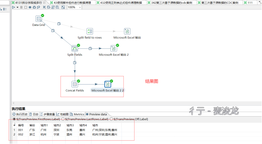Screen dimensions: 262x144
Task: Verify the transformation using toolbar icon
Action: tap(44, 7)
